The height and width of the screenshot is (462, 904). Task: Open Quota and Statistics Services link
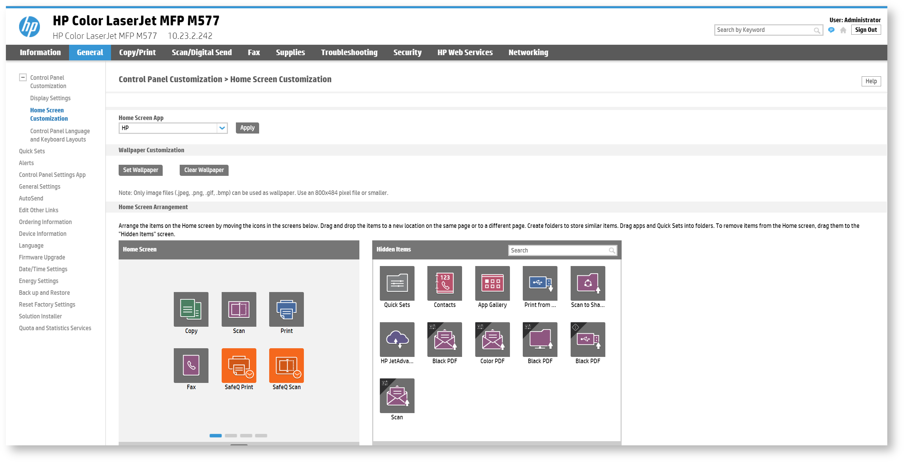coord(55,328)
